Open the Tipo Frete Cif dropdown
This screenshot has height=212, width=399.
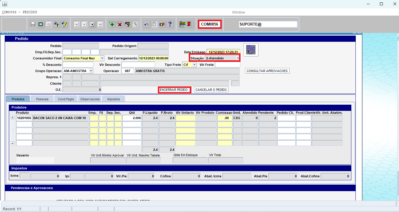point(194,65)
